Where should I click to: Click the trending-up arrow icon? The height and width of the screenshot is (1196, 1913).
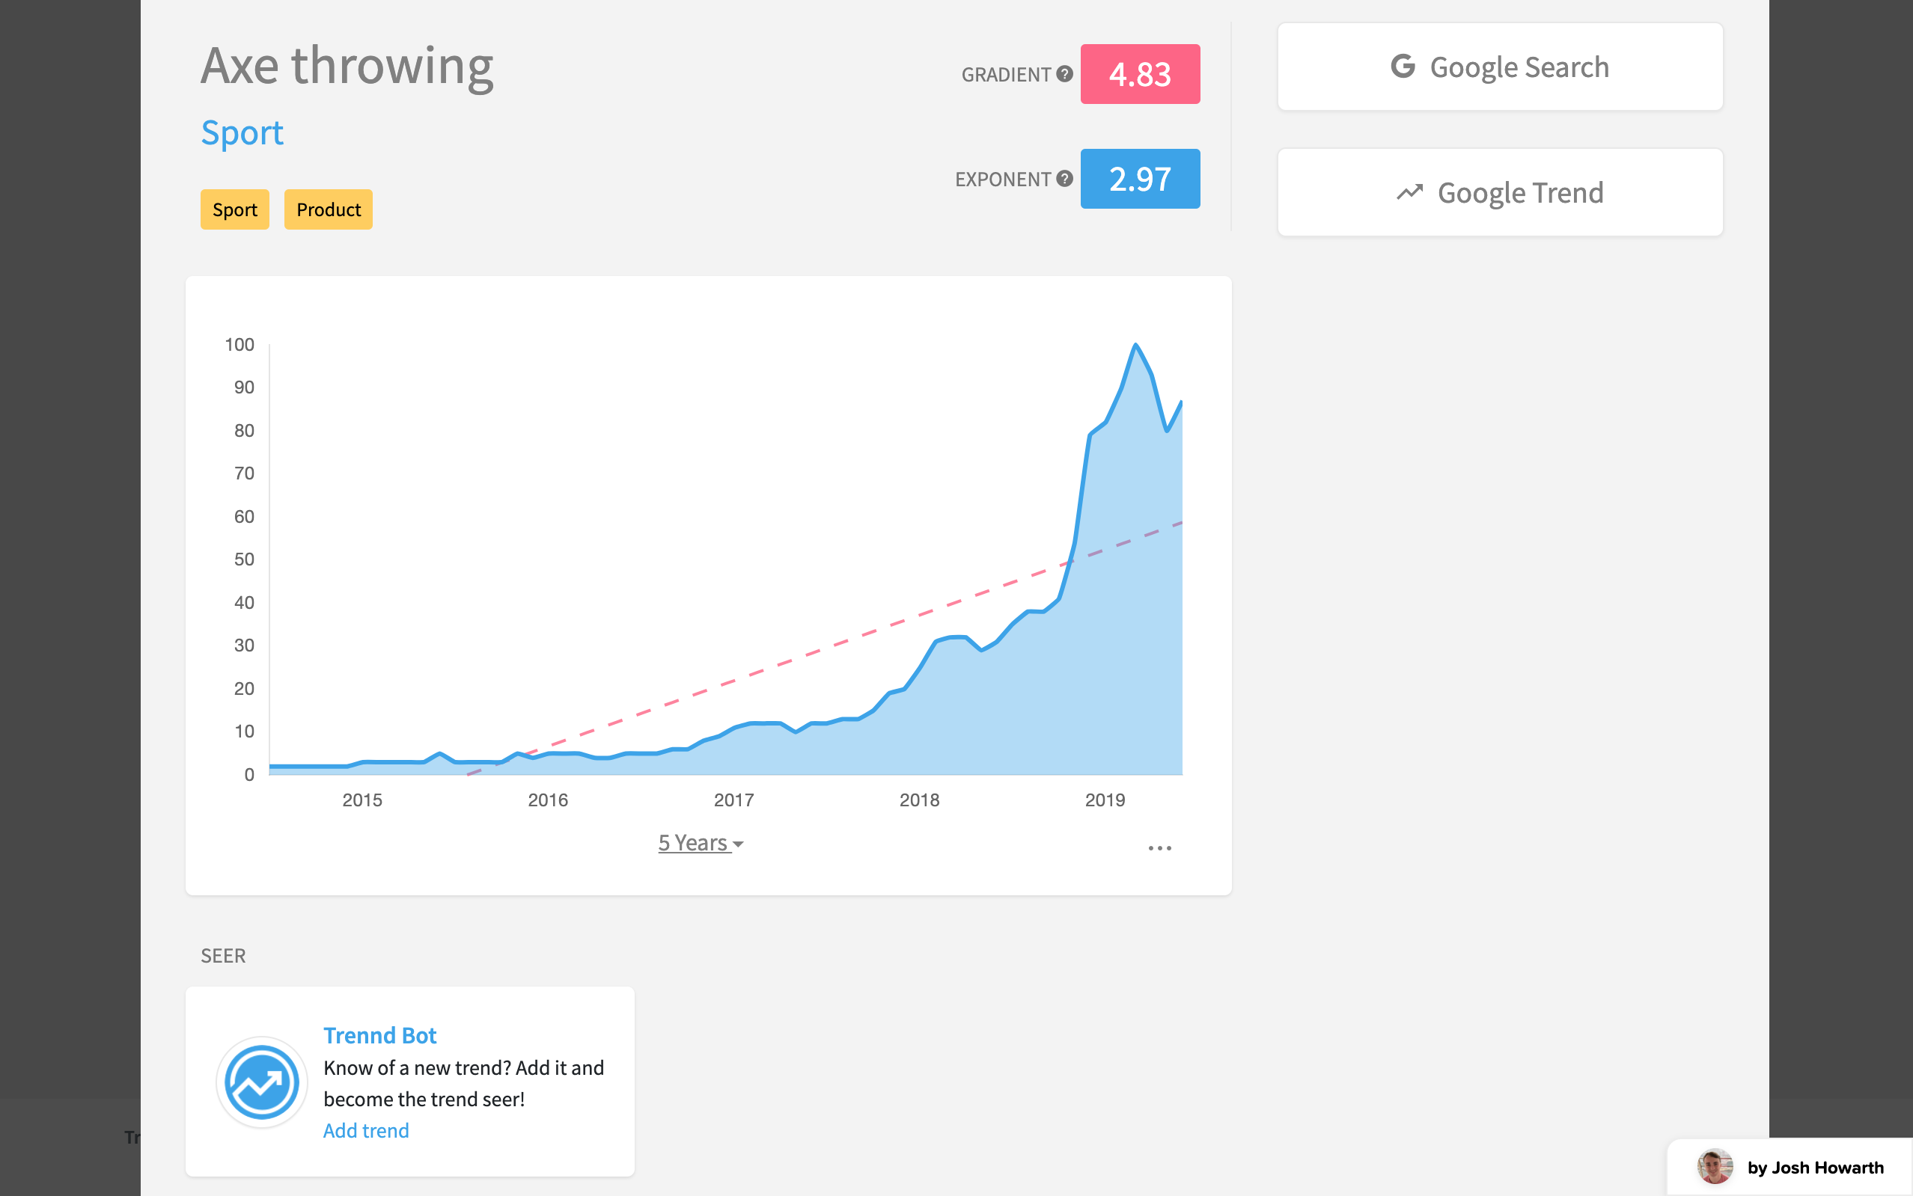click(x=1409, y=193)
